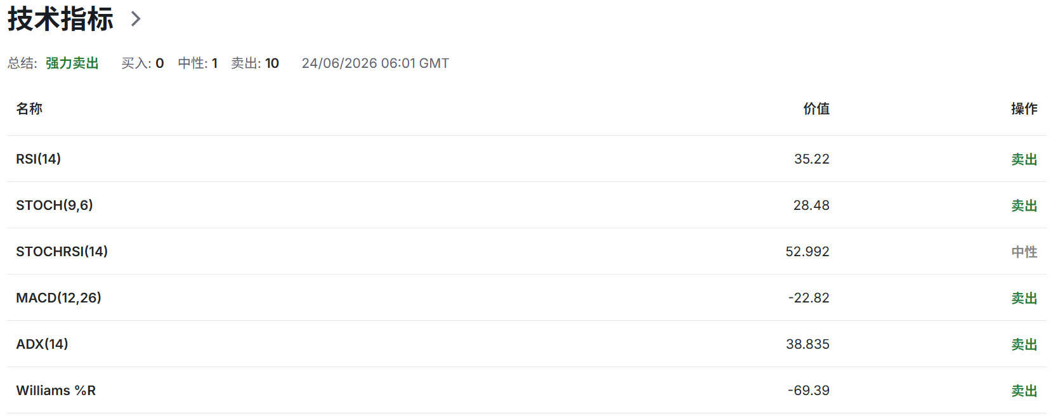Click the chevron arrow next to 技术指标
Image resolution: width=1051 pixels, height=416 pixels.
[135, 19]
